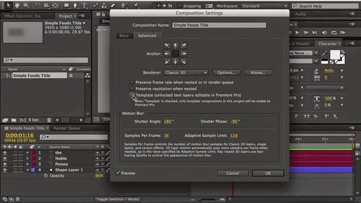Open the Render Queue tab
This screenshot has height=203, width=361.
pyautogui.click(x=67, y=128)
